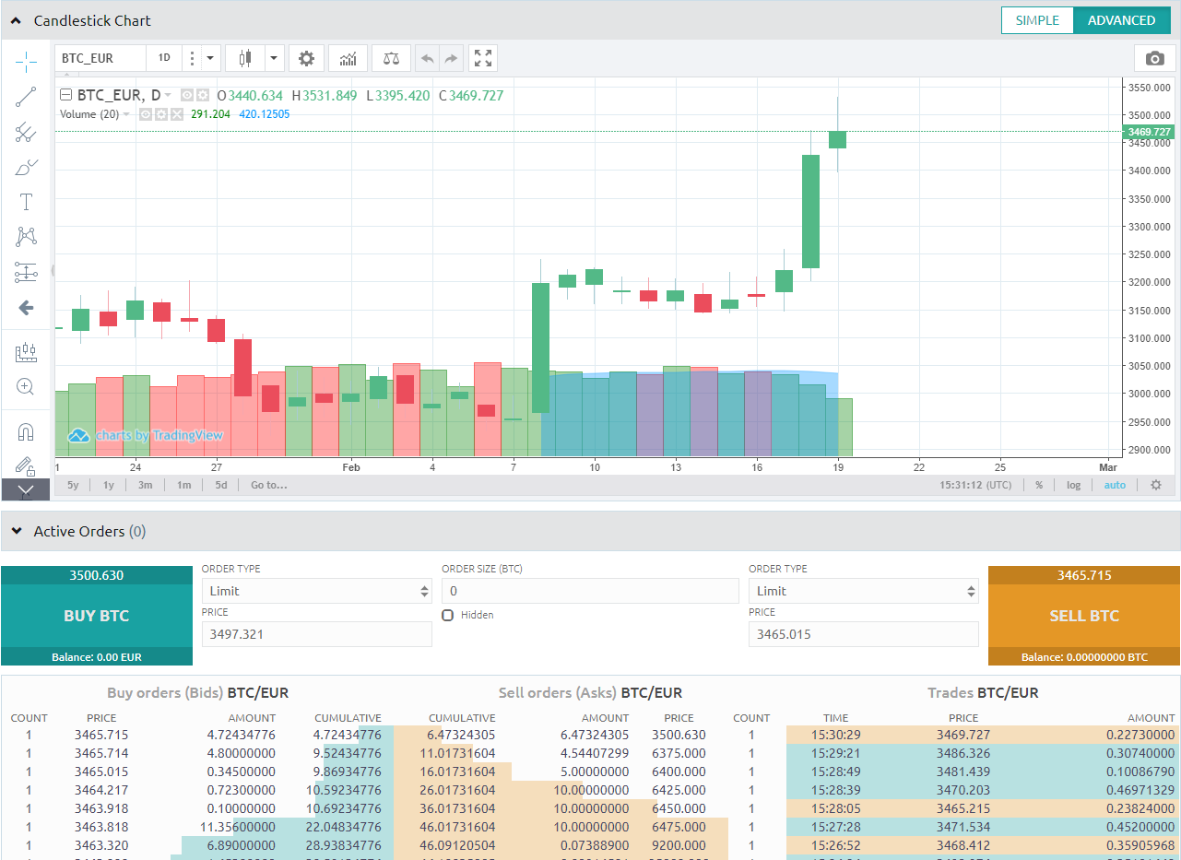Image resolution: width=1181 pixels, height=860 pixels.
Task: Set the 1m time range
Action: pyautogui.click(x=183, y=485)
